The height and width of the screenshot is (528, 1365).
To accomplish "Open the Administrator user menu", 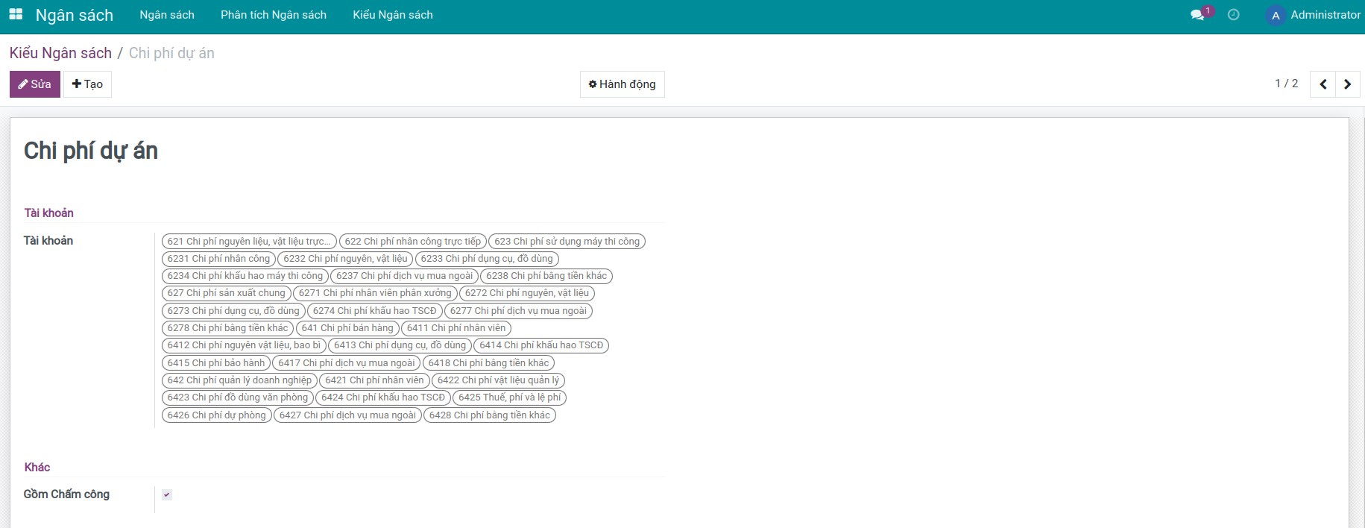I will (x=1325, y=15).
